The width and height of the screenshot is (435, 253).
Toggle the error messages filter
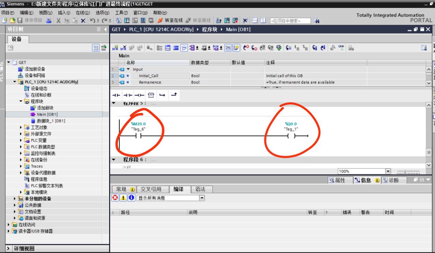[x=115, y=198]
